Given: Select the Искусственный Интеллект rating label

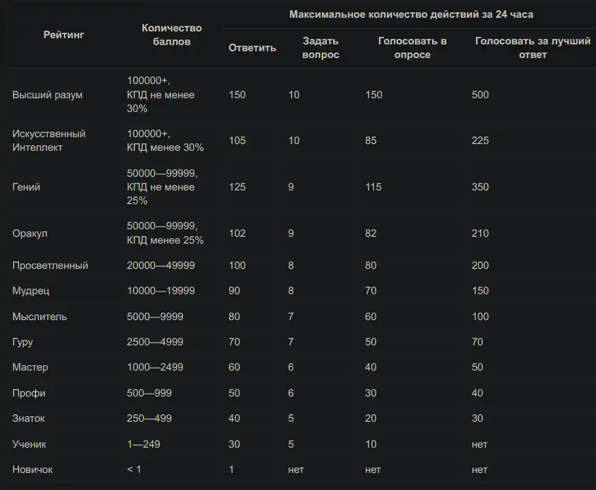Looking at the screenshot, I should click(x=48, y=141).
